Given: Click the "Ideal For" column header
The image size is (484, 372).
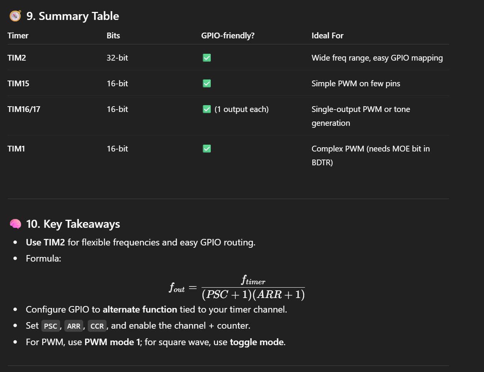Looking at the screenshot, I should tap(327, 36).
